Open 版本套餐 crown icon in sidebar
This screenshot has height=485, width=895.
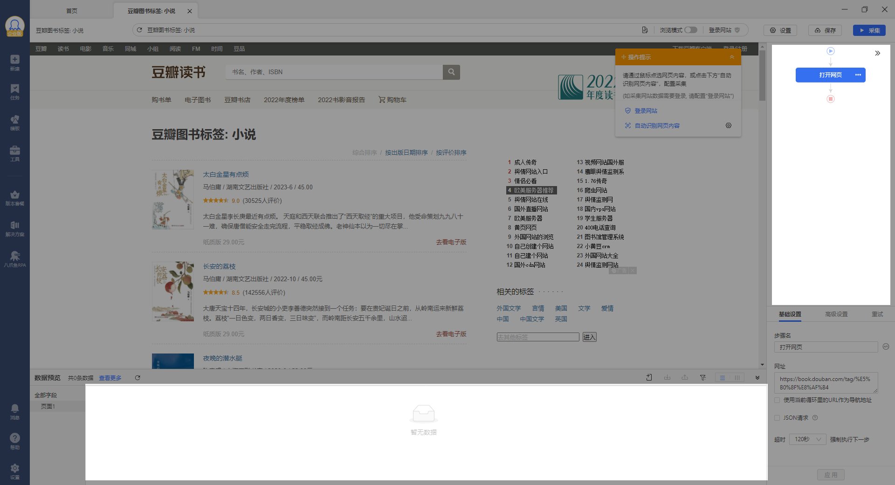pos(15,198)
